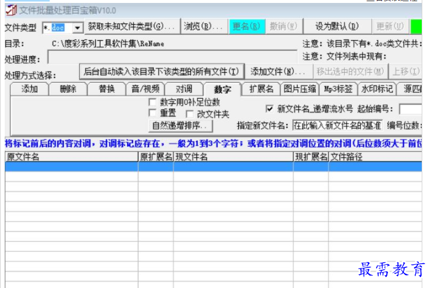This screenshot has height=288, width=430.
Task: Click the app logo icon in title bar
Action: point(11,10)
